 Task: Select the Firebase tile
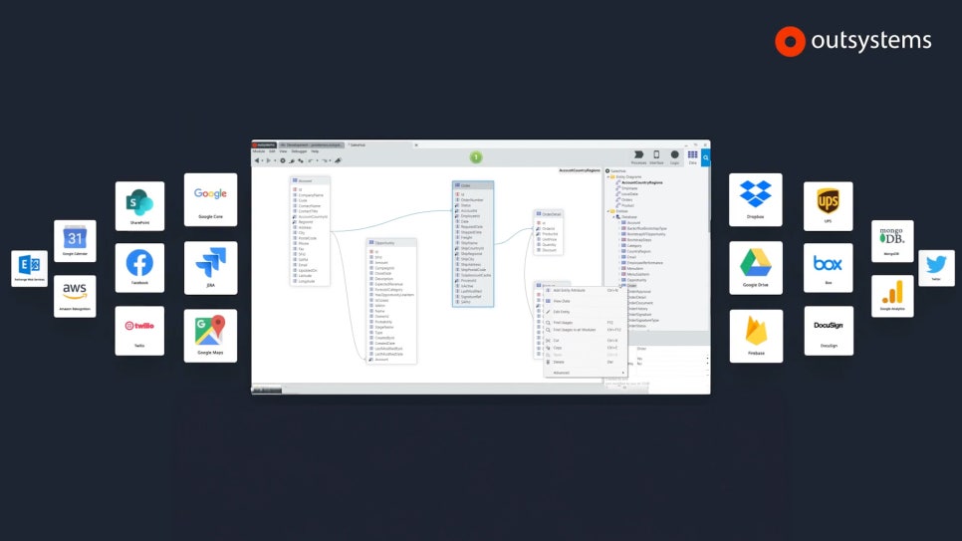756,336
